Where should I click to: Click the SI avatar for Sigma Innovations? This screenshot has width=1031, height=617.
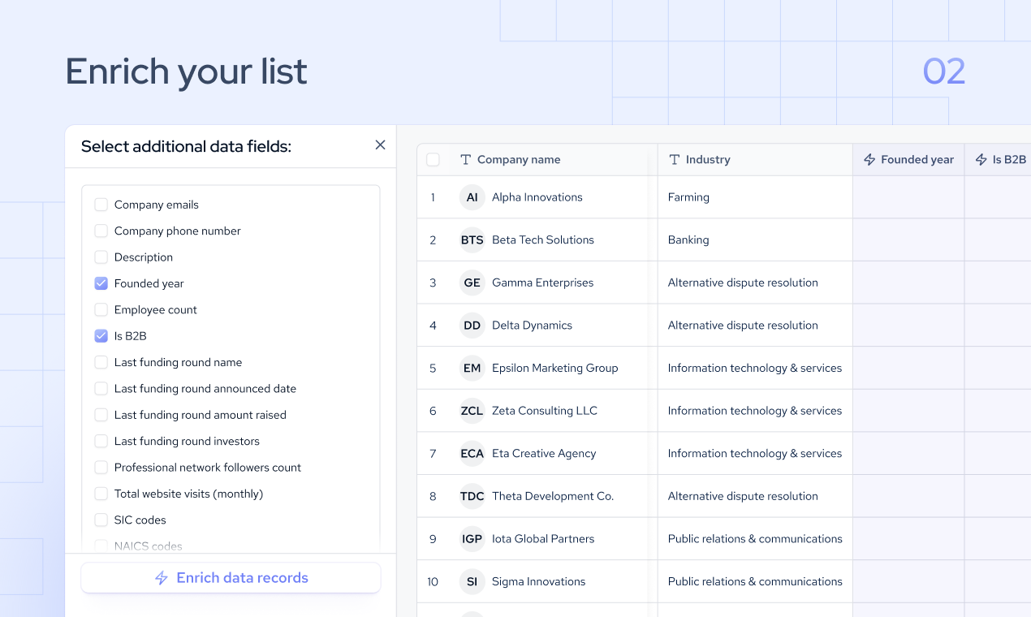472,581
